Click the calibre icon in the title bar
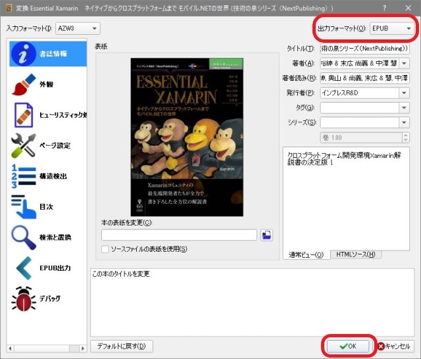This screenshot has height=359, width=421. click(x=9, y=8)
